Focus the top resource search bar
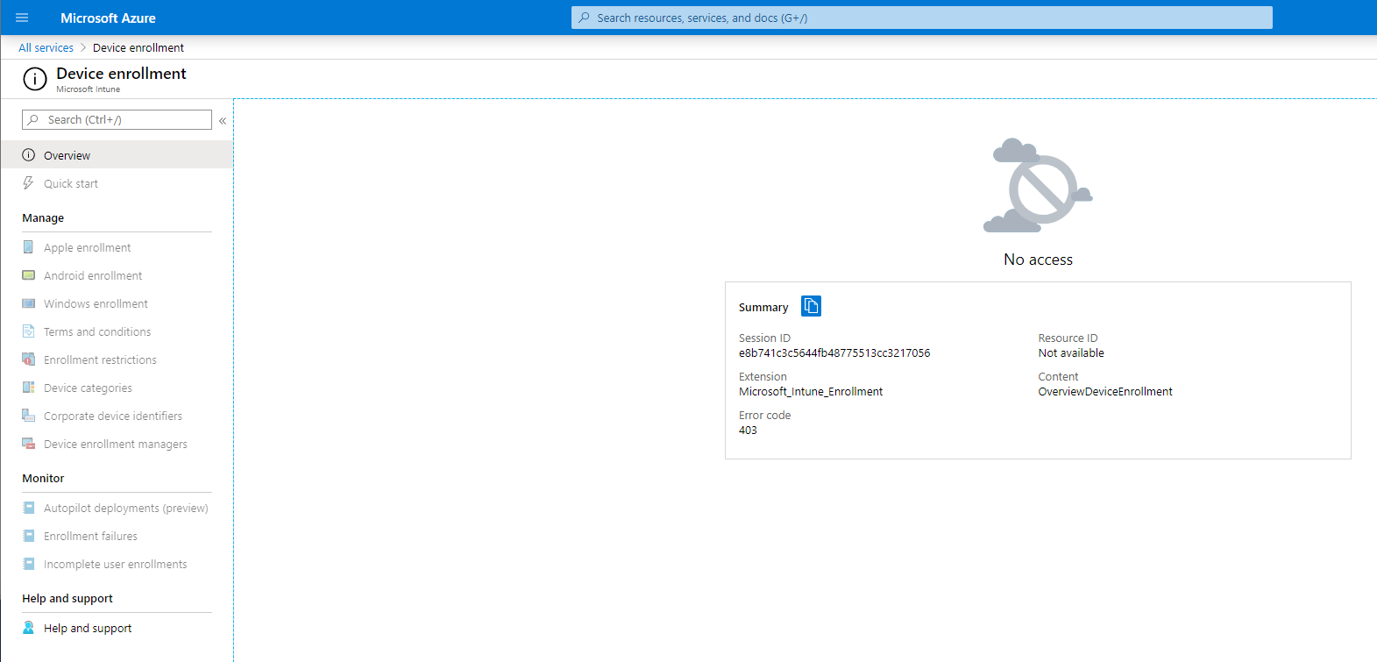Viewport: 1377px width, 662px height. coord(921,18)
